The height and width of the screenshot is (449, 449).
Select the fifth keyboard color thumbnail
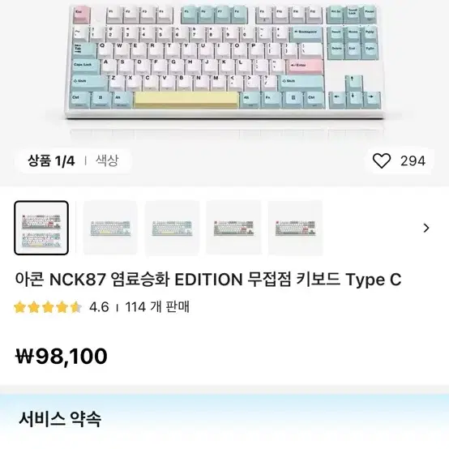[x=295, y=228]
